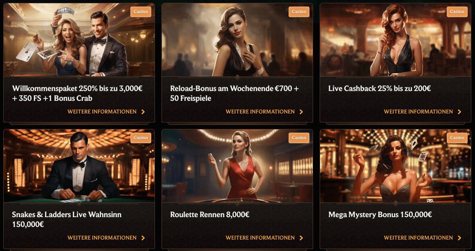
Task: Click the Casino badge on Snakes & Ladders card
Action: 141,138
